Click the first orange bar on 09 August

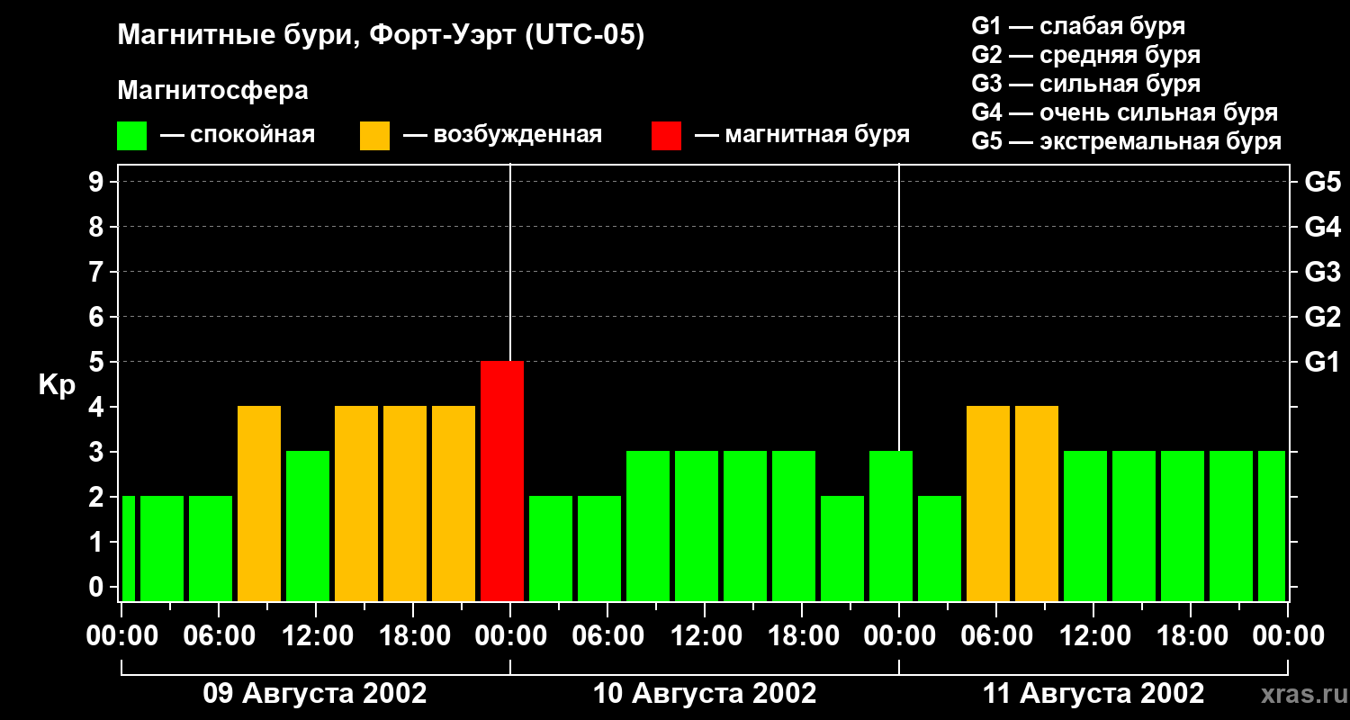click(x=259, y=503)
